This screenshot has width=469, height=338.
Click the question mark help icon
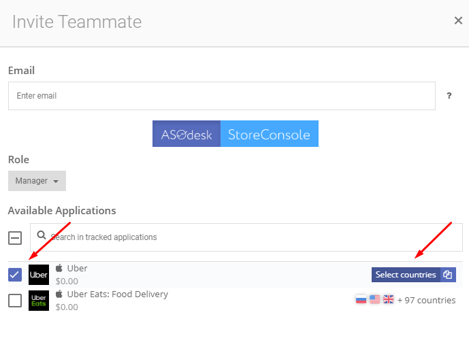(x=449, y=96)
